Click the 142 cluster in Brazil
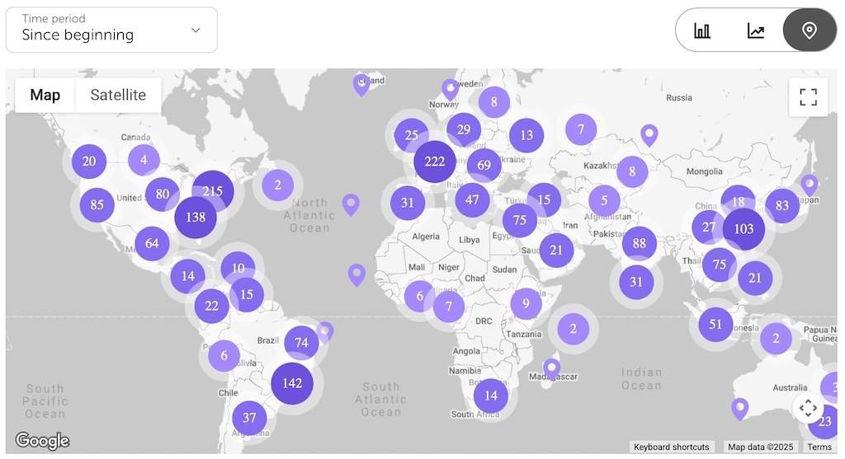845x459 pixels. coord(292,383)
